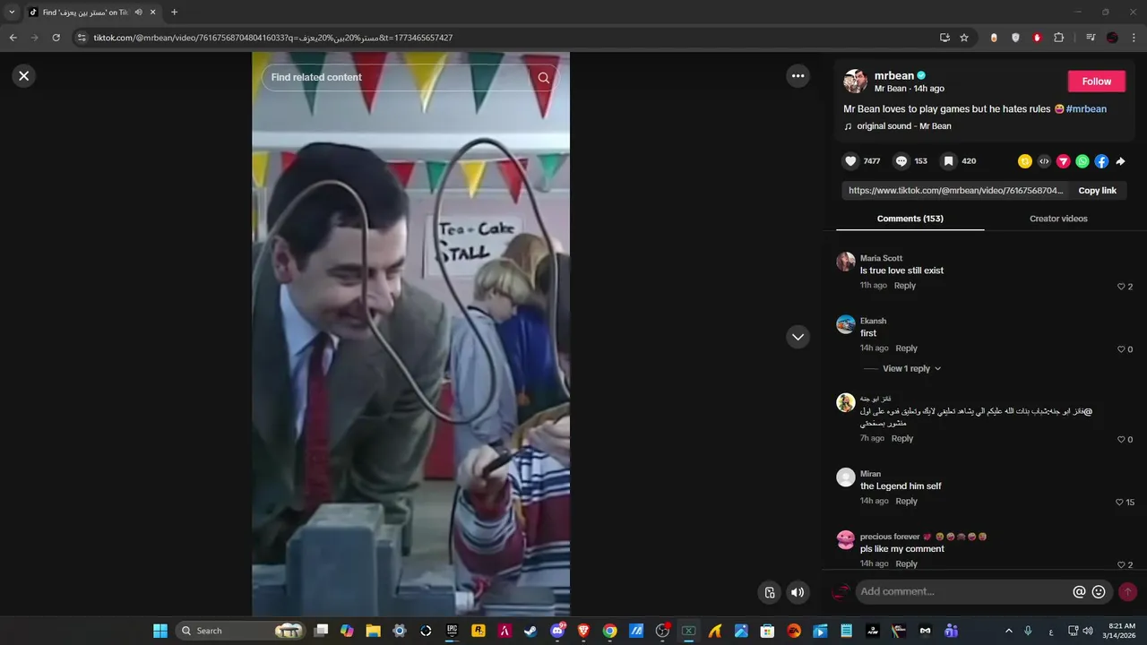
Task: Open Steam from taskbar
Action: 531,631
